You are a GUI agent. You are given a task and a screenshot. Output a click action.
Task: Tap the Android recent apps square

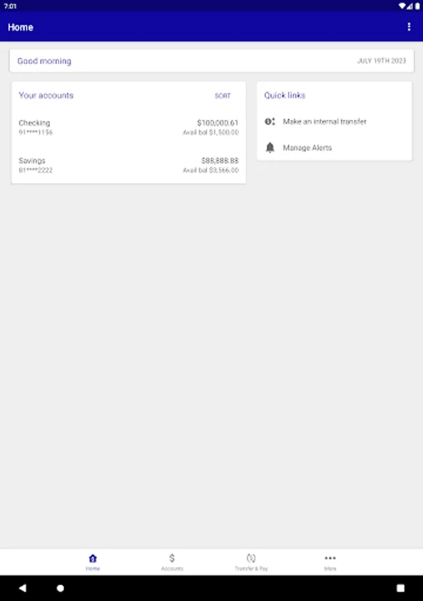(400, 588)
